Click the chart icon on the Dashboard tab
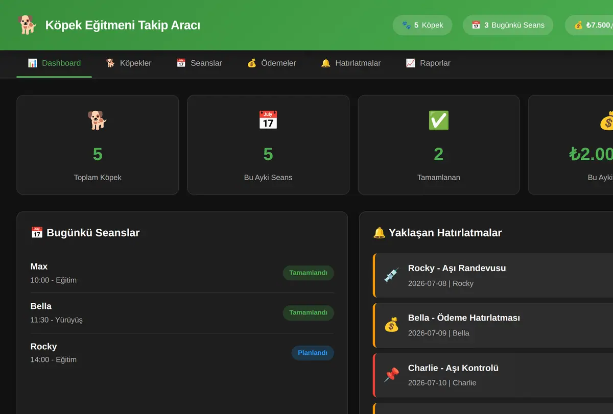The width and height of the screenshot is (613, 414). click(x=33, y=63)
